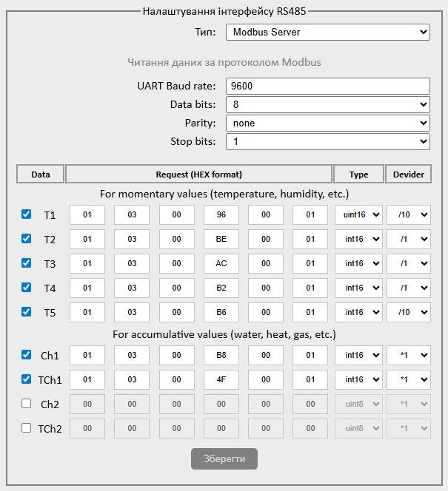Open T1 divider /10 dropdown
Screen dimensions: 448x491
tap(408, 215)
